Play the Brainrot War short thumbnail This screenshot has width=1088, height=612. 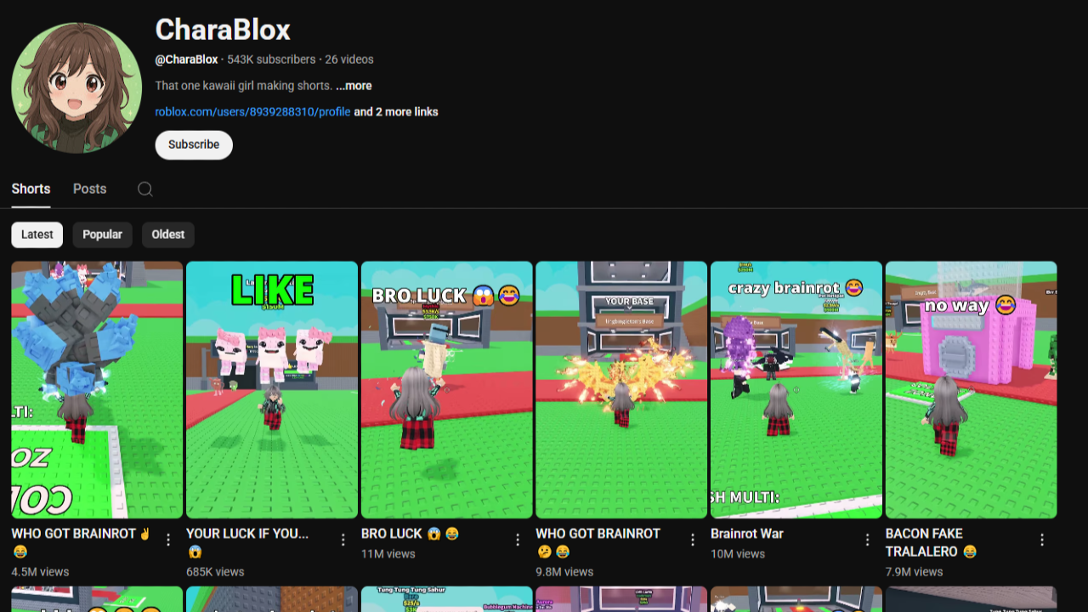796,388
